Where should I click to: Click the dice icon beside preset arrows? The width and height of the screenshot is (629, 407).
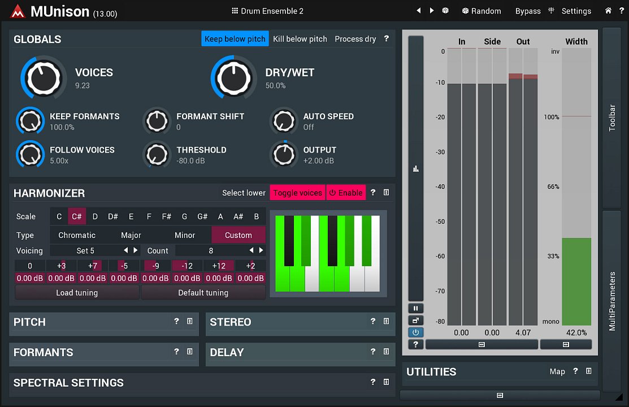click(445, 11)
